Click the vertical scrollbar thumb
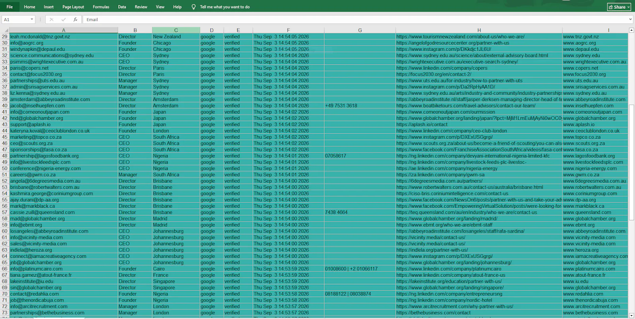 631,162
